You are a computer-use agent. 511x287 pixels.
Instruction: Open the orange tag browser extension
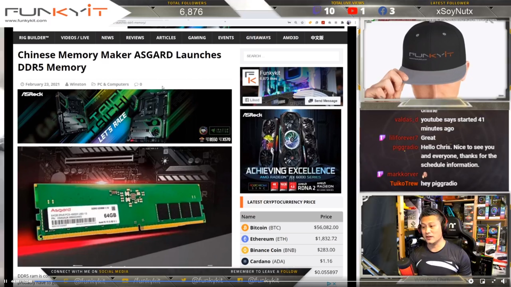tap(310, 23)
